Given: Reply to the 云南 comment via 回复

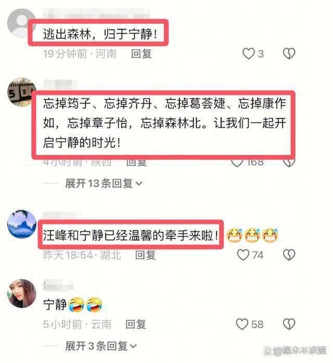Looking at the screenshot, I should click(x=136, y=324).
